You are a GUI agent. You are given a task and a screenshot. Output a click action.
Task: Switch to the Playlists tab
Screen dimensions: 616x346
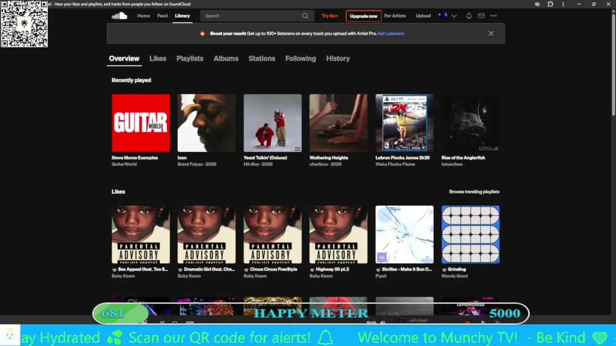pos(190,59)
